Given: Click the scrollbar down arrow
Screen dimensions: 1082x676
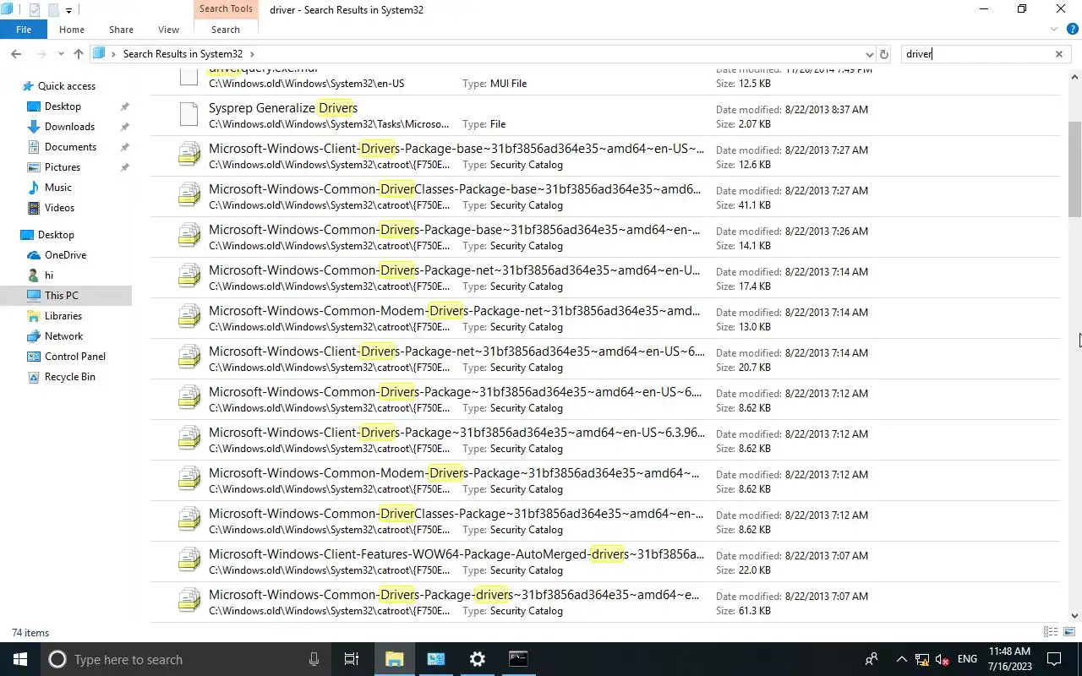Looking at the screenshot, I should point(1074,616).
